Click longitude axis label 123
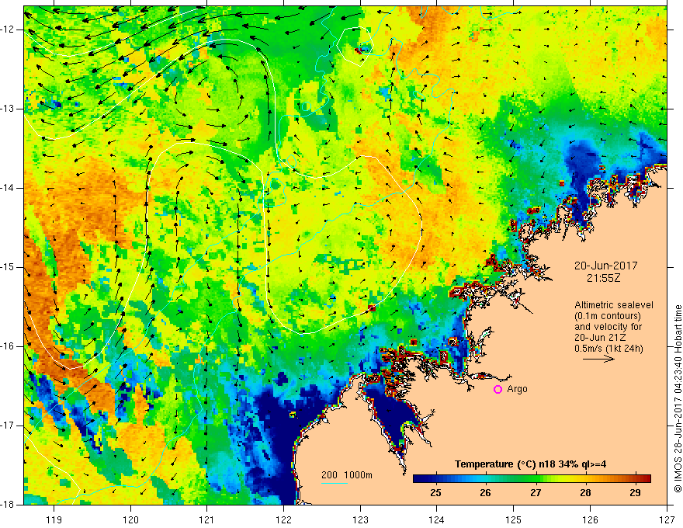 [x=360, y=519]
